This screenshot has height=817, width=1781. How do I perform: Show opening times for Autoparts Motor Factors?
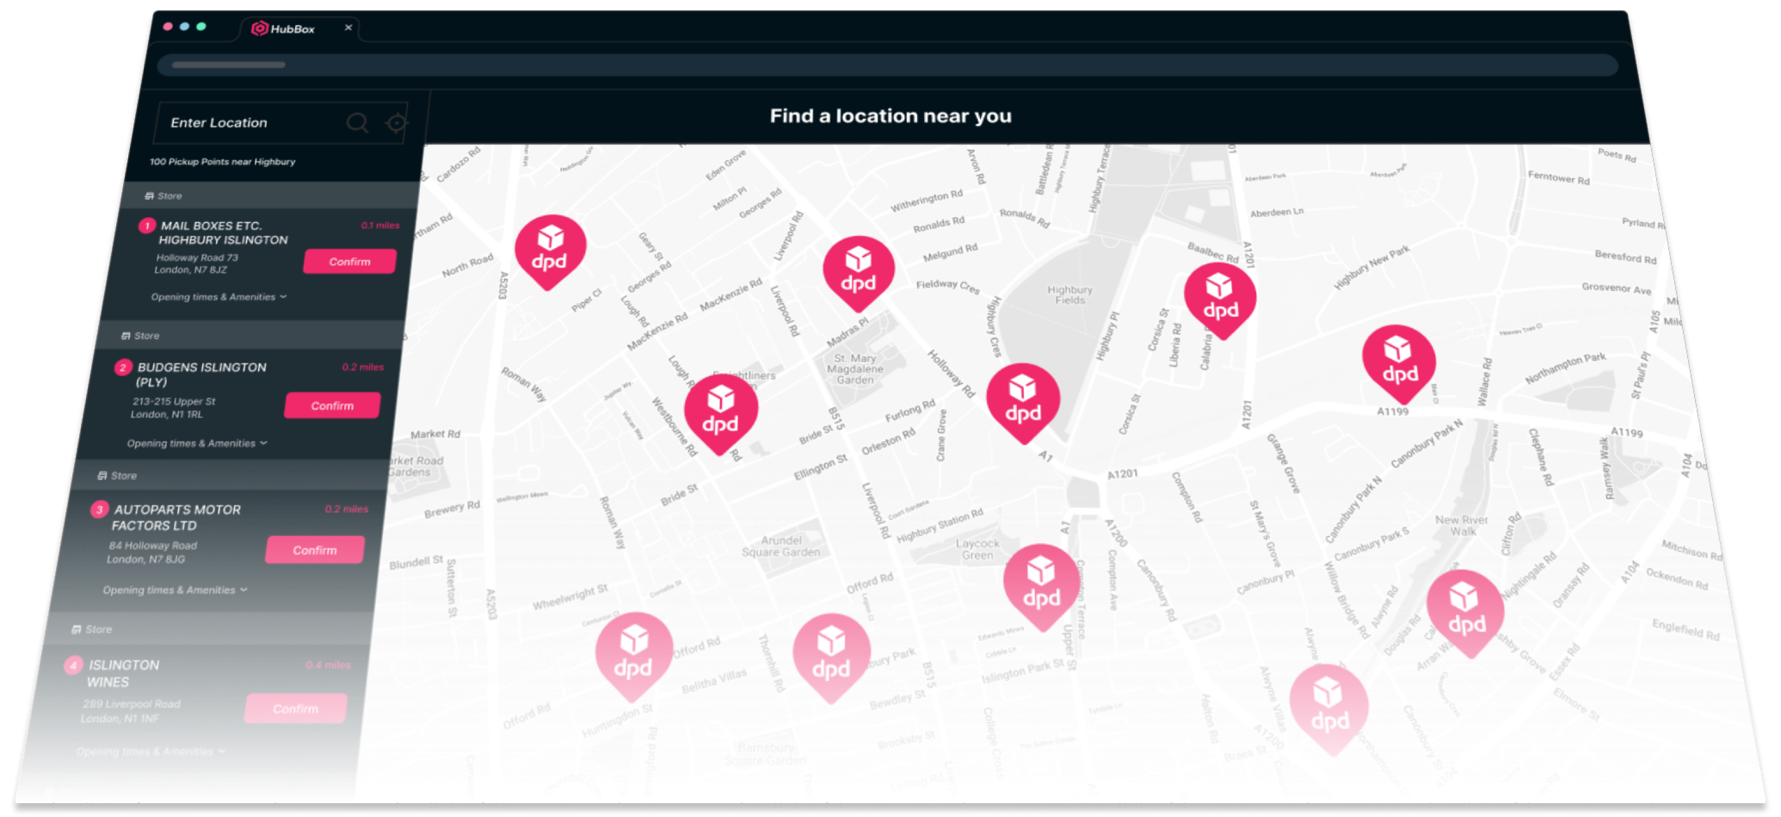(x=175, y=590)
